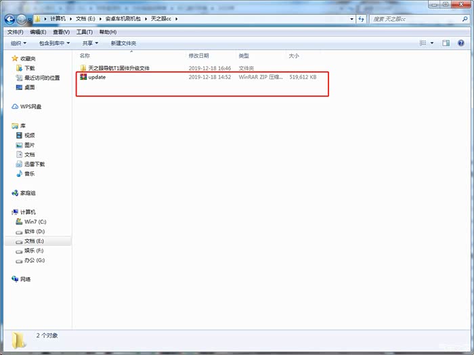The height and width of the screenshot is (355, 474).
Task: Select 收藏夹 in the navigation pane
Action: (x=28, y=58)
